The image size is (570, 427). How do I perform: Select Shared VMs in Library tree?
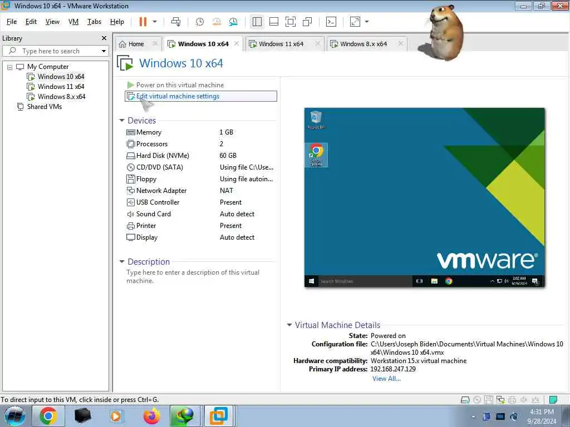[40, 107]
